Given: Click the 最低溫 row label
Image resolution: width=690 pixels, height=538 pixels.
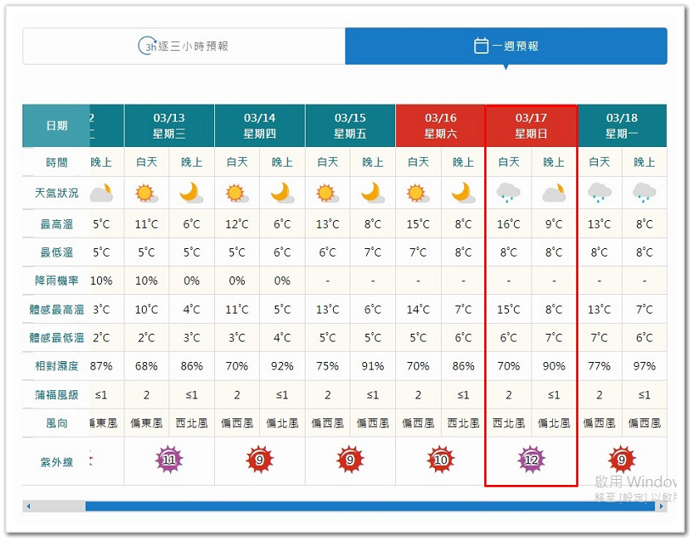Looking at the screenshot, I should [x=56, y=252].
